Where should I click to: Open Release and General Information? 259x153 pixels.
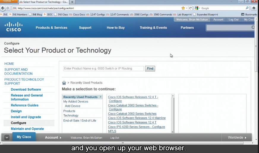(x=27, y=97)
